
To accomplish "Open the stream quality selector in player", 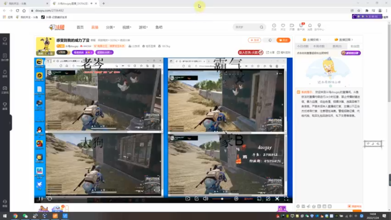I will click(x=248, y=199).
